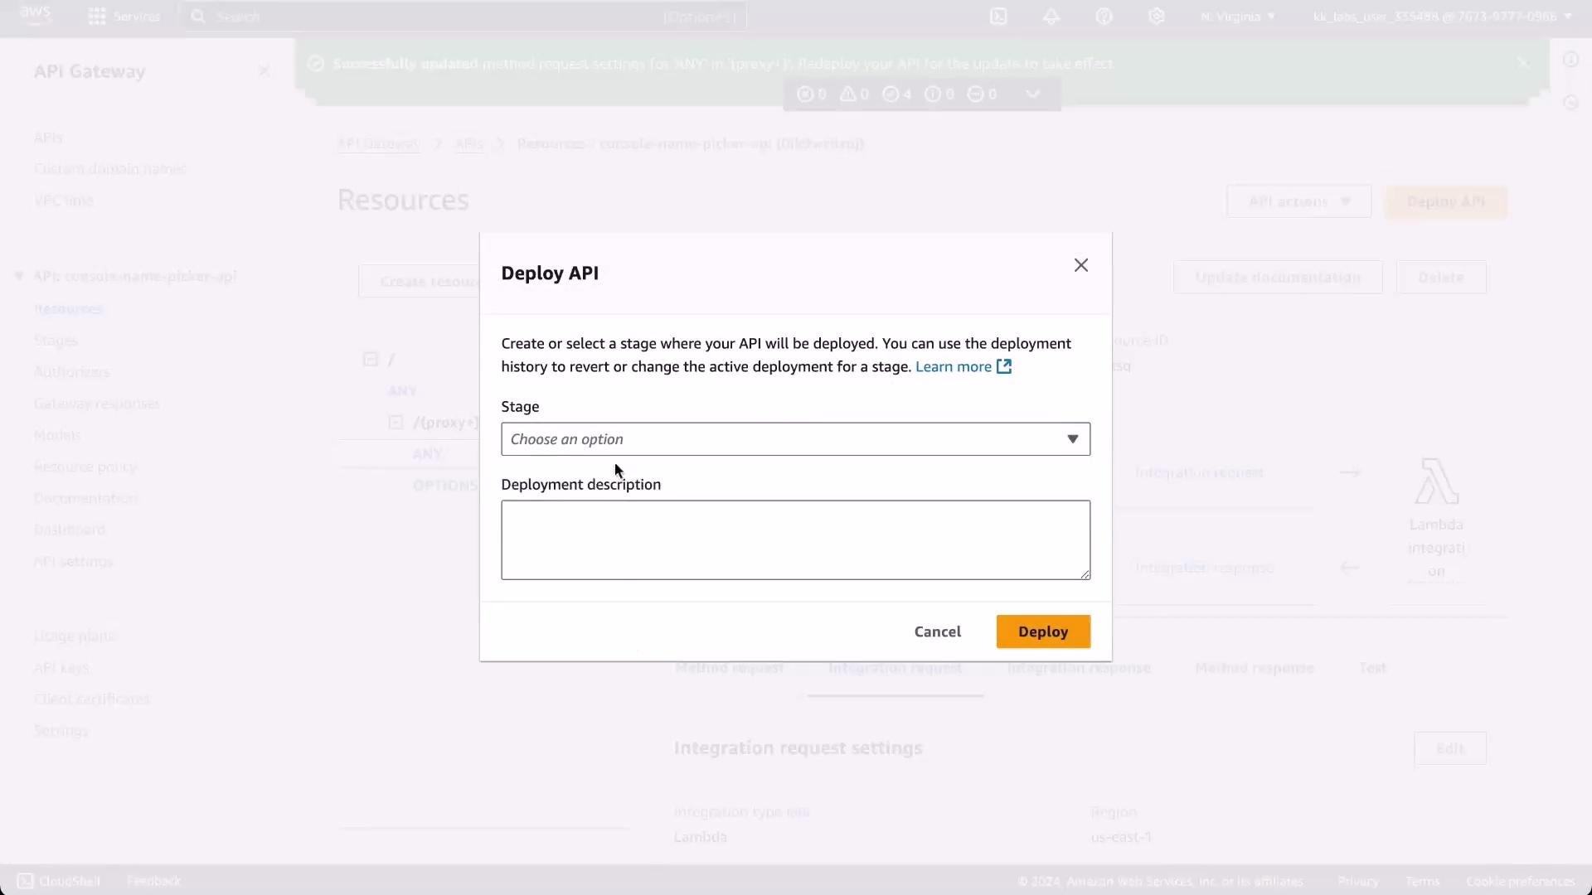The width and height of the screenshot is (1592, 895).
Task: Open the settings gear in the top bar
Action: point(1157,17)
